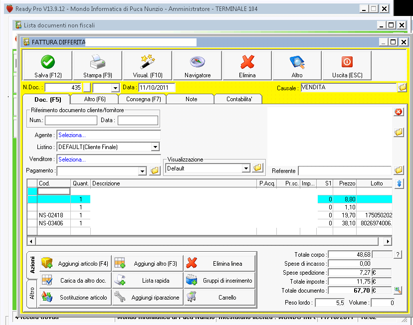The height and width of the screenshot is (325, 413).
Task: Expand the Visualizzazione Default dropdown
Action: (245, 168)
